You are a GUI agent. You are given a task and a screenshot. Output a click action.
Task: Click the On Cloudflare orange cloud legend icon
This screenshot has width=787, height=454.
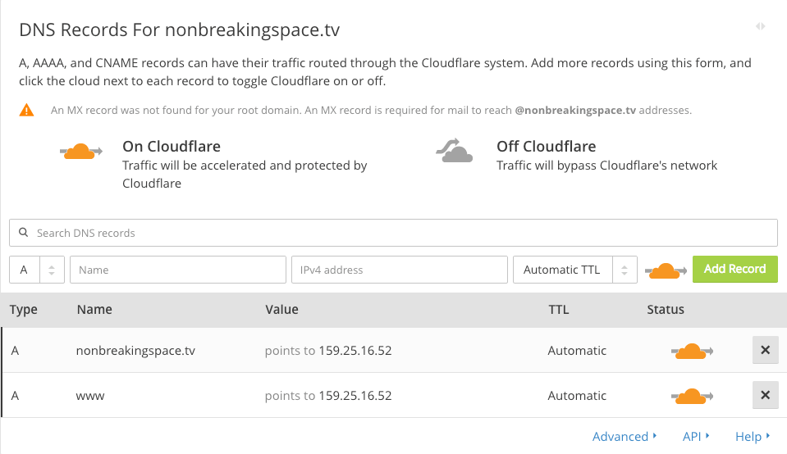(81, 151)
